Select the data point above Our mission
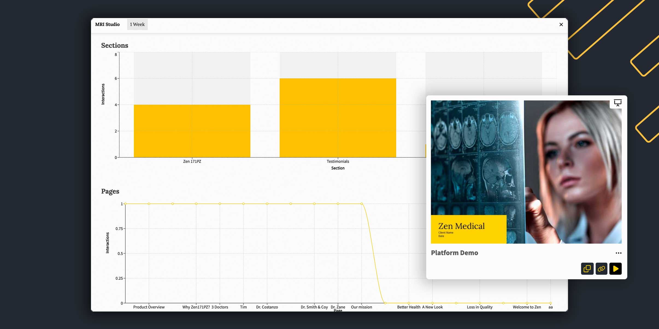The image size is (659, 329). 361,203
